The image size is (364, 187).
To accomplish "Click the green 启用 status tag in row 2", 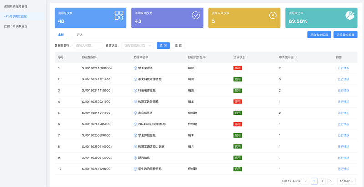I will pos(238,79).
